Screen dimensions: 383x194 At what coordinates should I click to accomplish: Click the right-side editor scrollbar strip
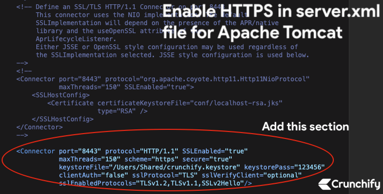(366, 97)
